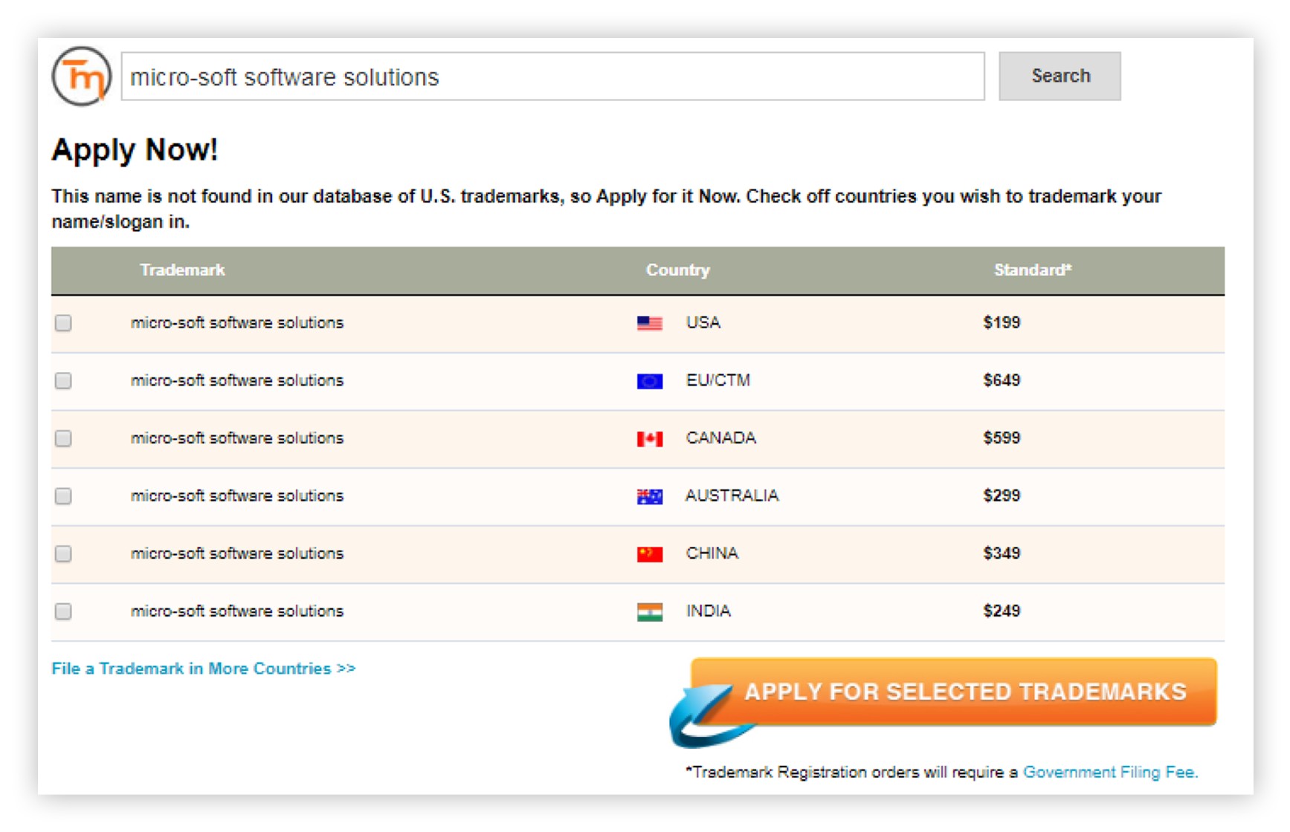The image size is (1290, 832).
Task: Open File a Trademark in More Countries link
Action: [203, 669]
